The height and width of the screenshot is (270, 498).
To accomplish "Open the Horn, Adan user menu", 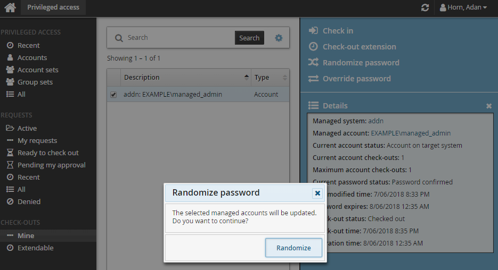I will tap(463, 7).
